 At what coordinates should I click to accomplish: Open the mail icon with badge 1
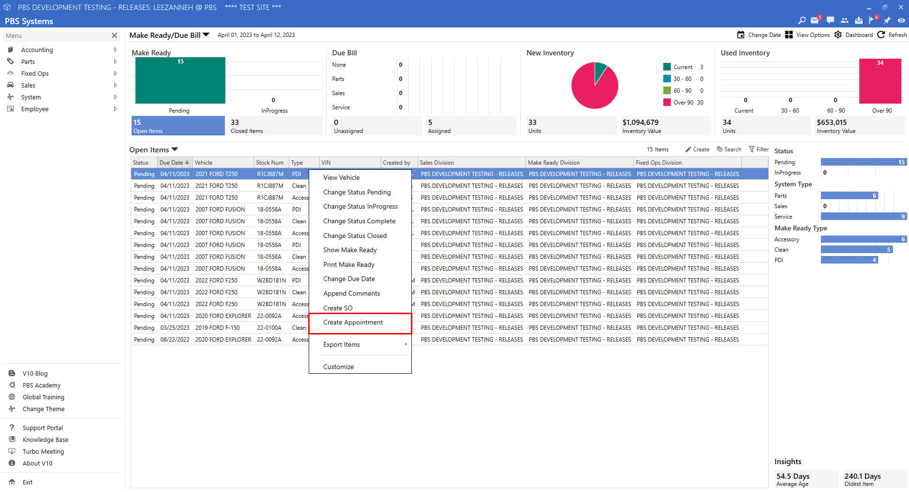tap(815, 20)
